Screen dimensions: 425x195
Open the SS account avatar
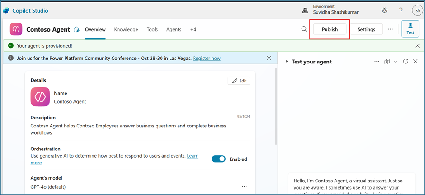(x=417, y=10)
